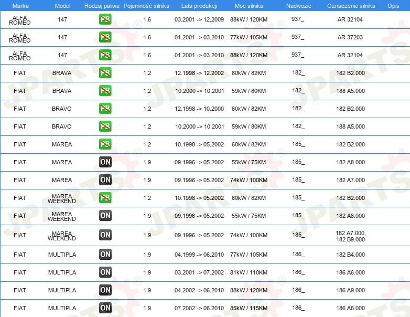410x317 pixels.
Task: Select MAREA model cell in 55kW / 75KM row
Action: (62, 162)
